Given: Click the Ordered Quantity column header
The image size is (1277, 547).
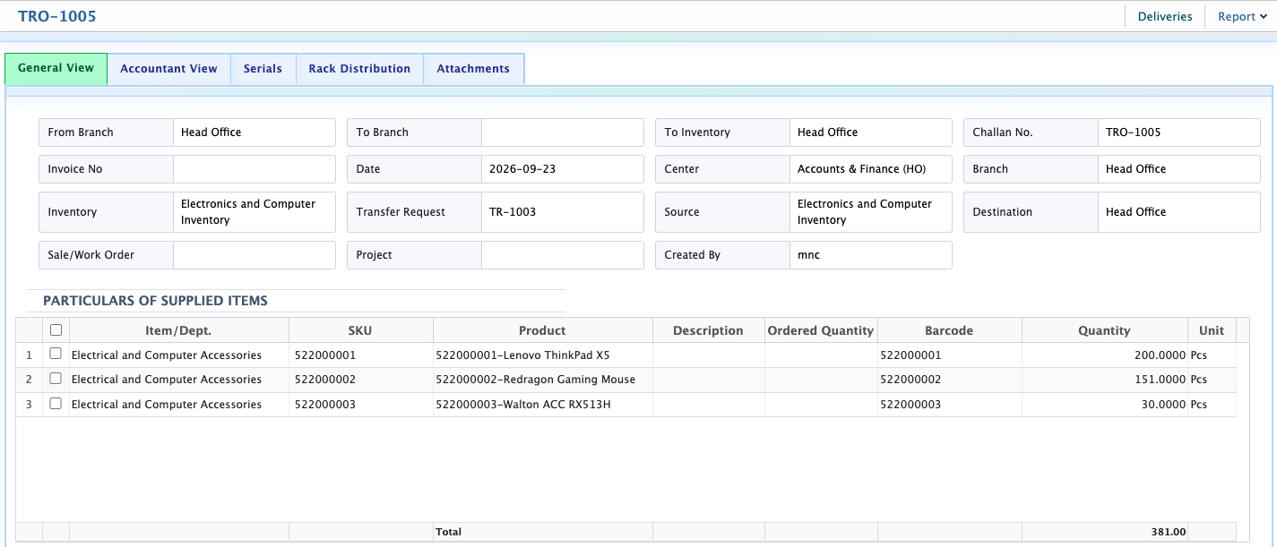Looking at the screenshot, I should (821, 330).
